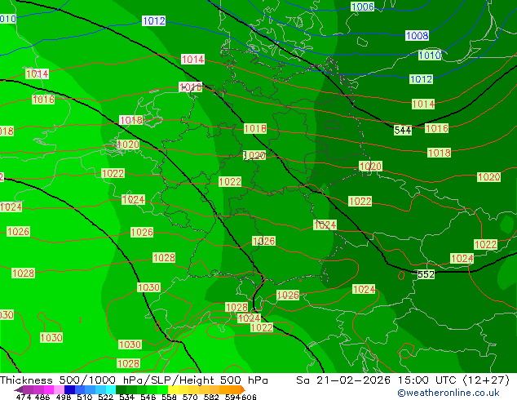
Task: Click the black 552 height contour label
Action: click(x=426, y=274)
